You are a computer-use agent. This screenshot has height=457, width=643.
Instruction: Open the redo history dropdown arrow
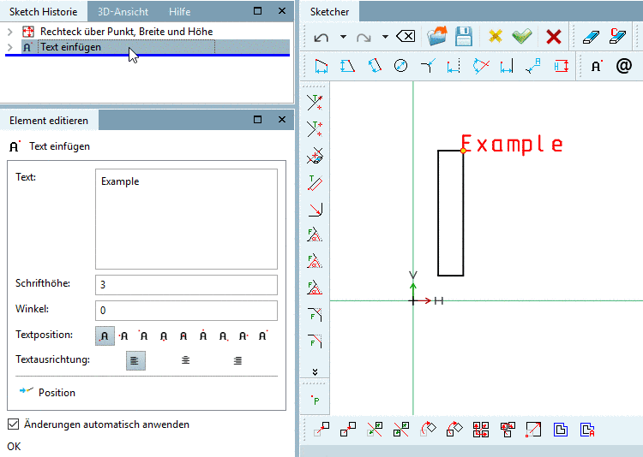click(x=385, y=37)
